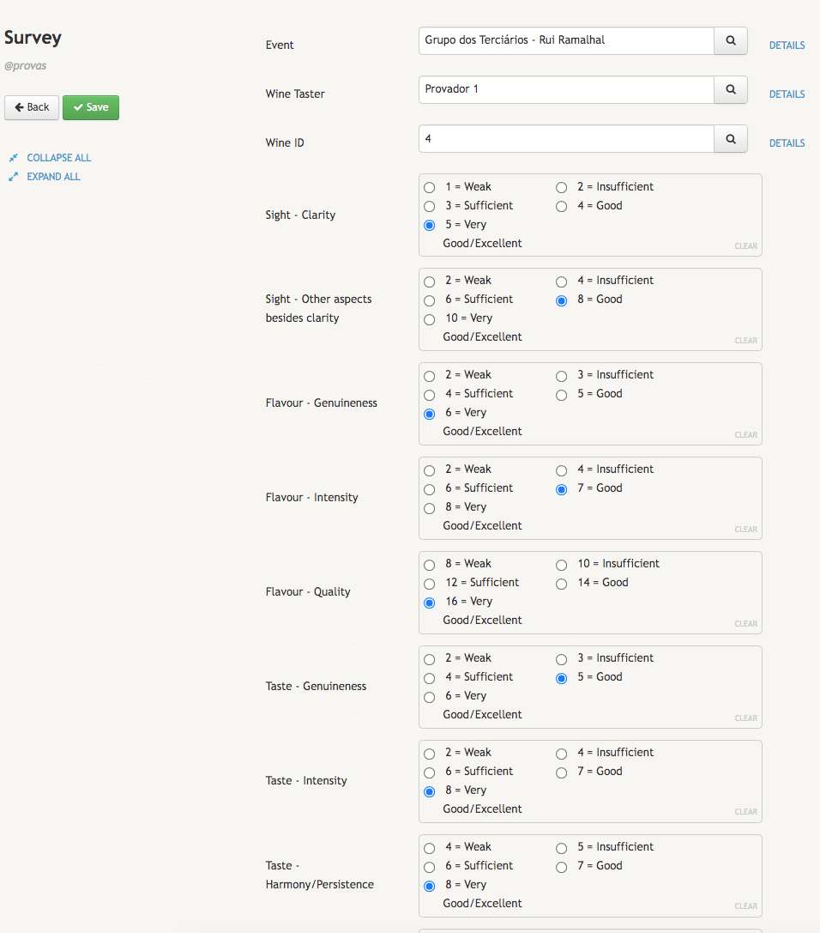Viewport: 820px width, 933px height.
Task: Click the Back button
Action: coord(32,107)
